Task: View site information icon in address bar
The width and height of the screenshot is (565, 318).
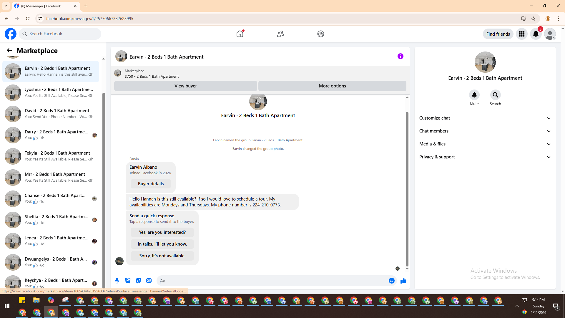Action: click(40, 19)
